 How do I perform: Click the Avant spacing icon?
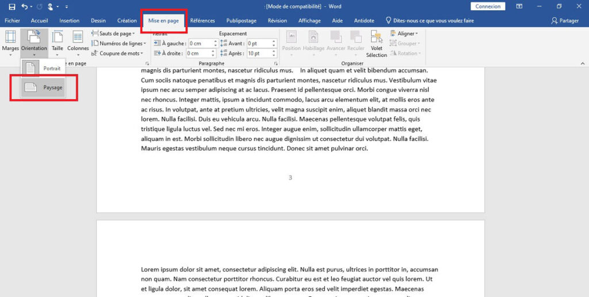coord(224,43)
